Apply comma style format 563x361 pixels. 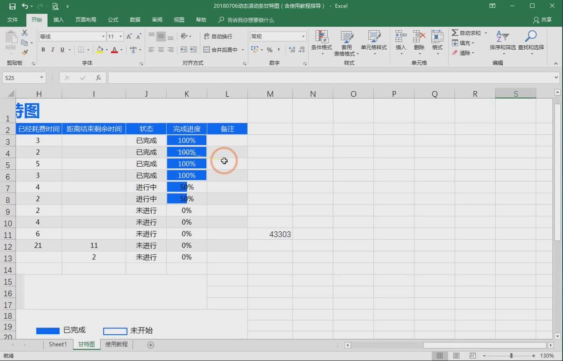pyautogui.click(x=279, y=50)
